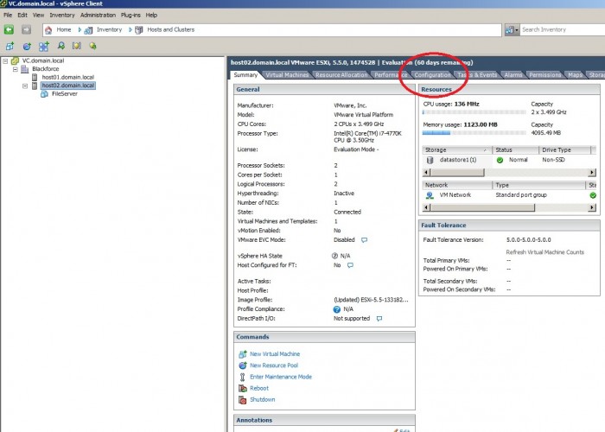Click New Virtual Machine command

tap(275, 354)
